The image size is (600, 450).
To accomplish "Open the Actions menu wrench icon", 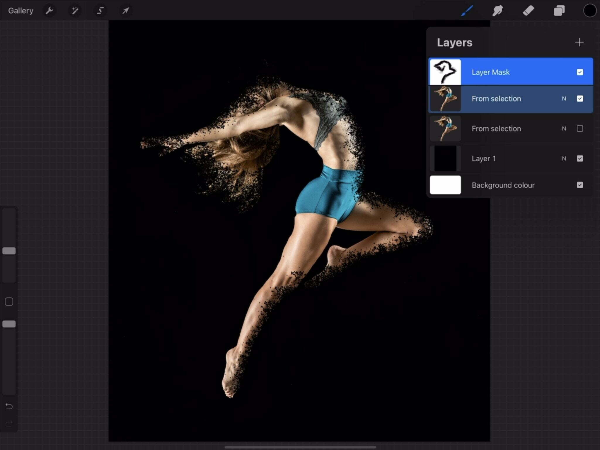I will coord(50,11).
